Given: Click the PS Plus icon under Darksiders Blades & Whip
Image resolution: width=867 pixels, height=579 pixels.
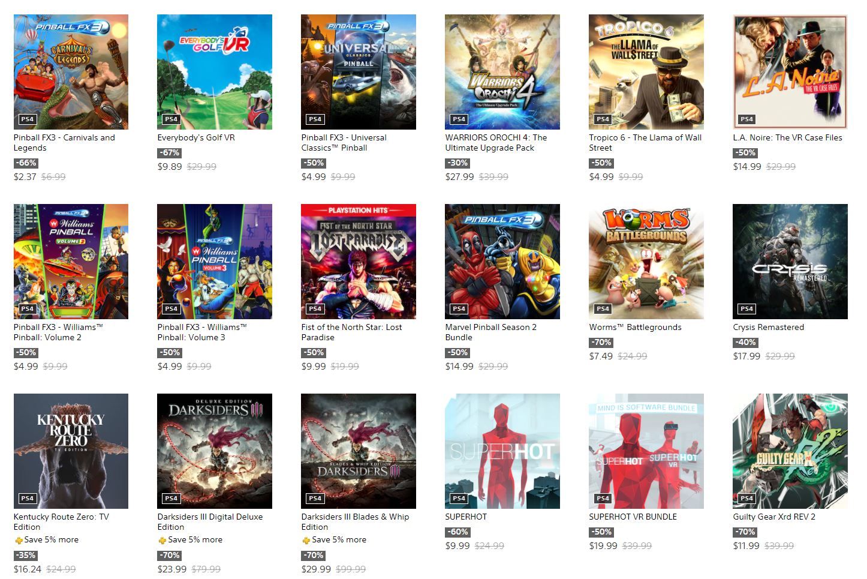Looking at the screenshot, I should 306,540.
